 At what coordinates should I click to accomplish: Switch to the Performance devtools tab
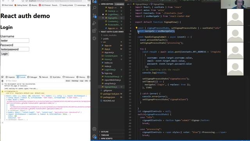pyautogui.click(x=69, y=77)
